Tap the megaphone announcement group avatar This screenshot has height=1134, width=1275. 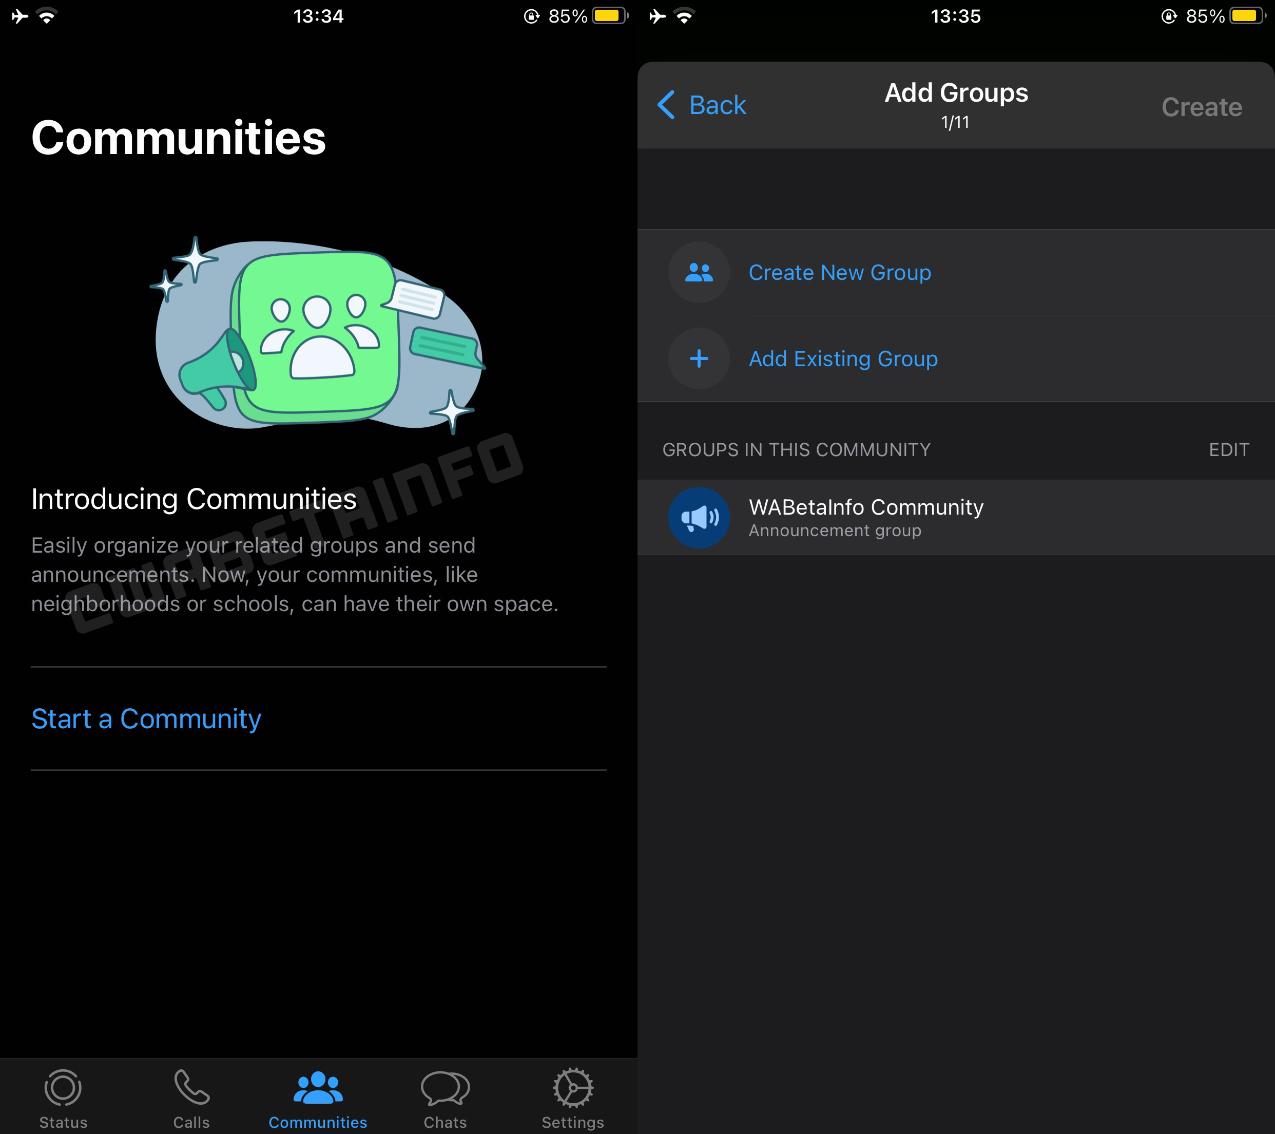(699, 517)
